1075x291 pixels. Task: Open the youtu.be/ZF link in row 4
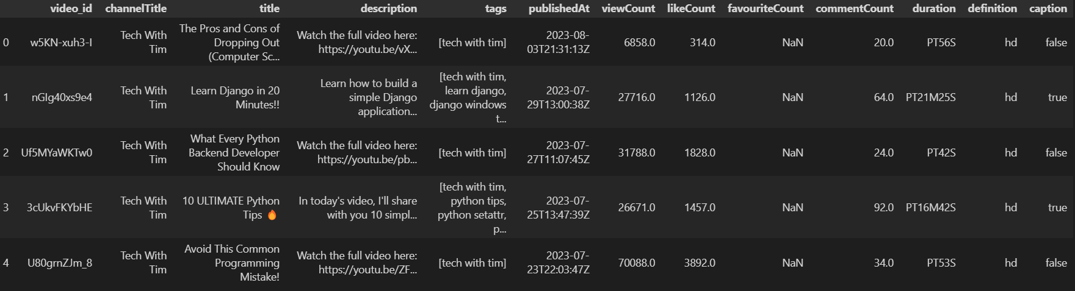367,270
